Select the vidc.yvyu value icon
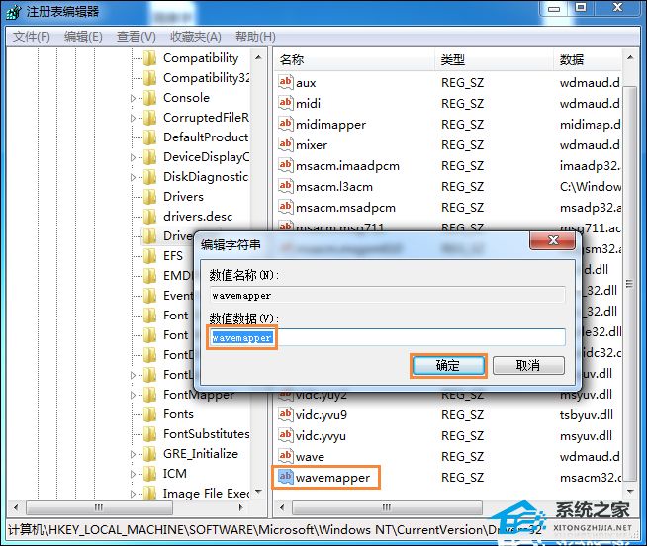The image size is (647, 546). coord(286,435)
